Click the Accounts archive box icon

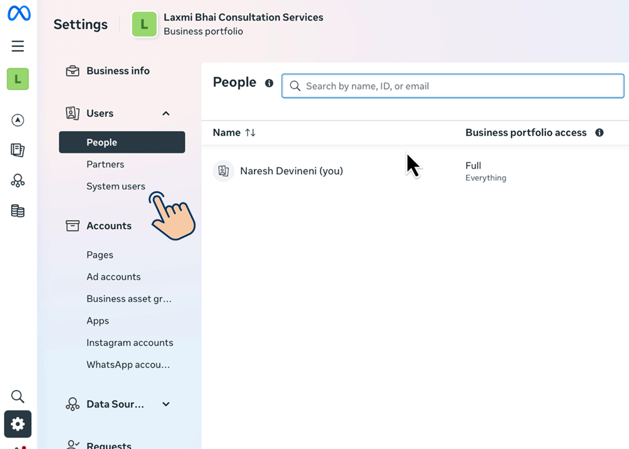pos(73,226)
